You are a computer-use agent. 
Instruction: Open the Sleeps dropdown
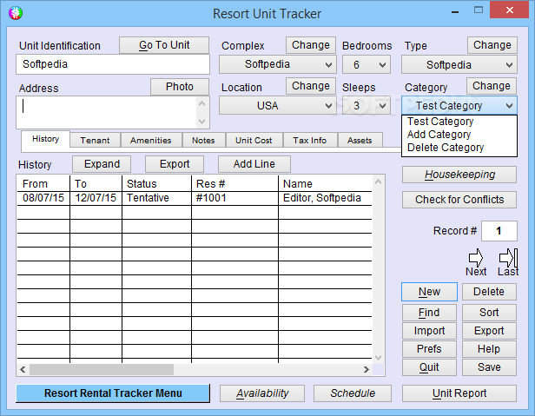pos(367,105)
